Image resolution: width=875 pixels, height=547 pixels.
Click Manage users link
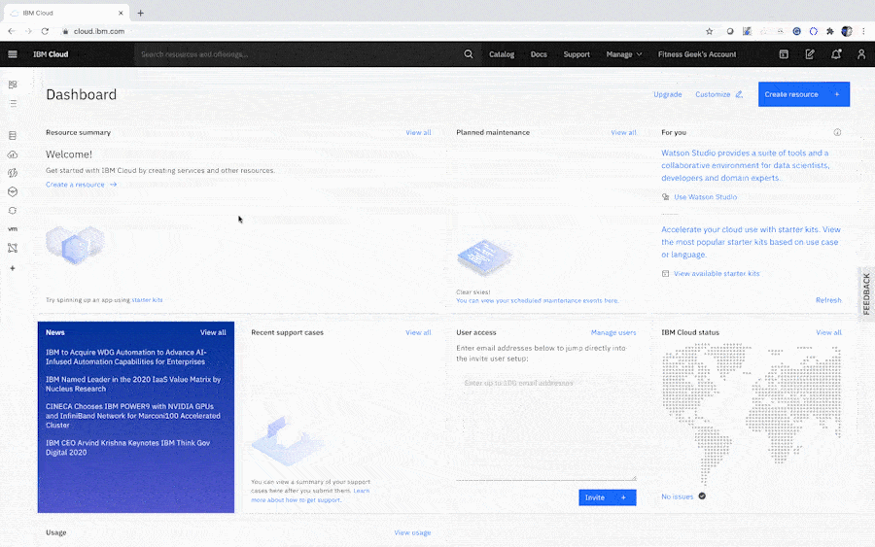613,332
